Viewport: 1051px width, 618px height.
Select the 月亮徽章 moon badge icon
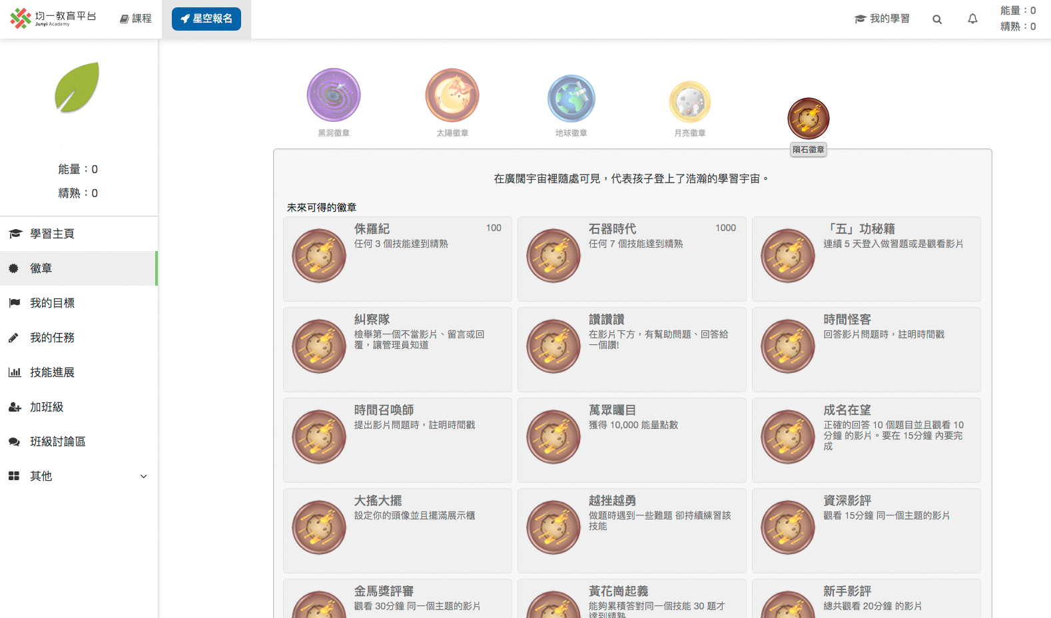[x=690, y=102]
